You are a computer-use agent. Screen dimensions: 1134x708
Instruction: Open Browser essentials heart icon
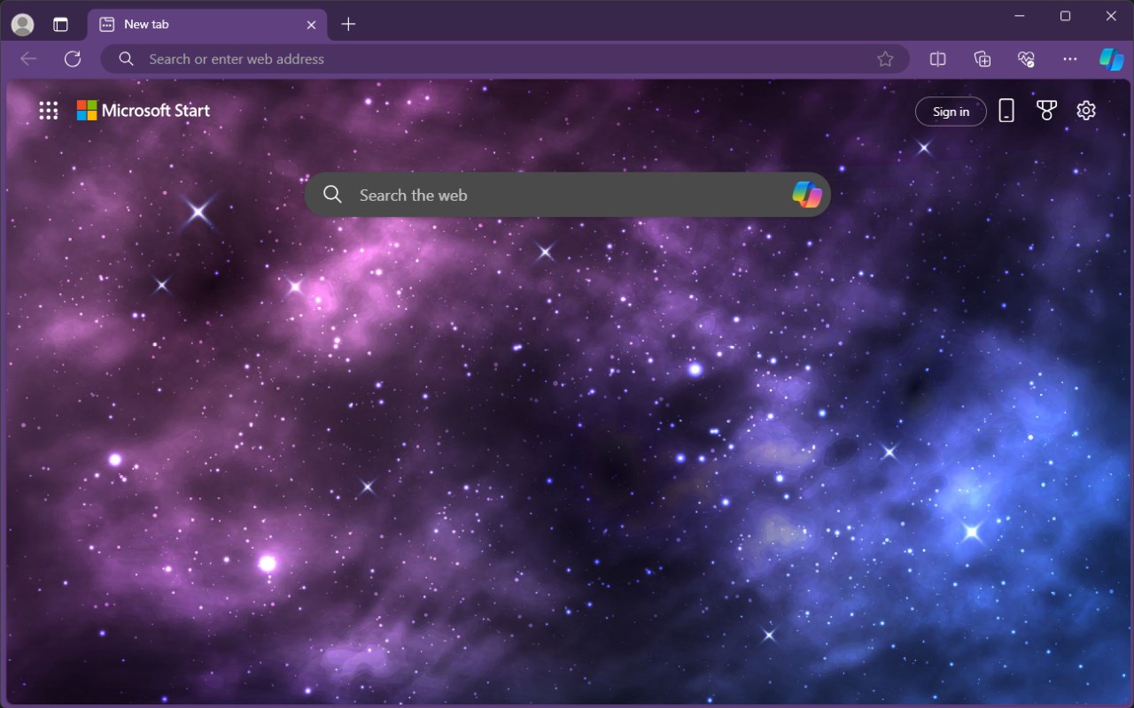click(x=1026, y=58)
